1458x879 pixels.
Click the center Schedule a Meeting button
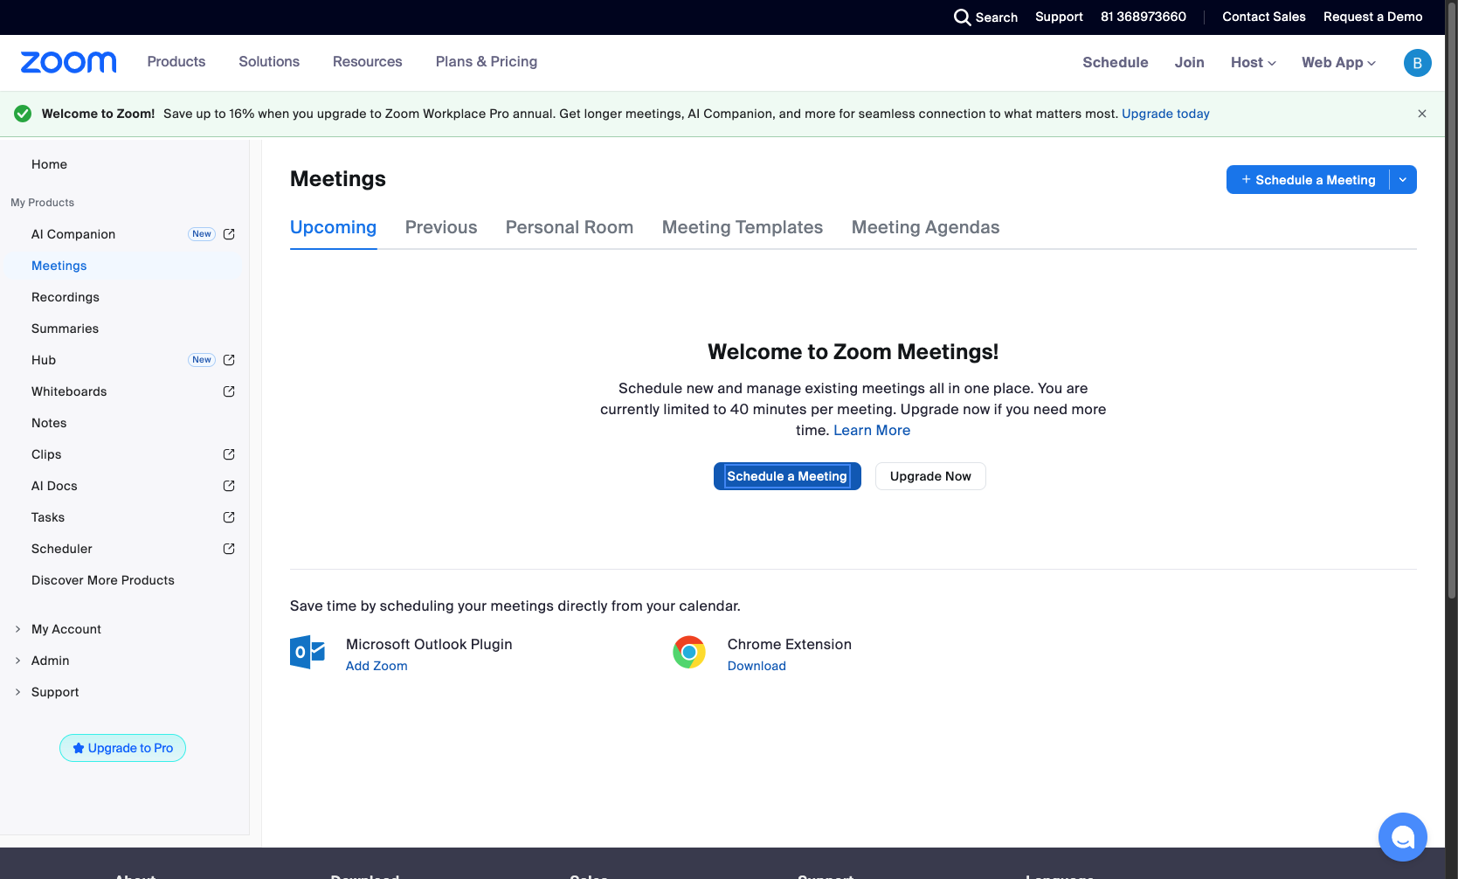coord(787,476)
